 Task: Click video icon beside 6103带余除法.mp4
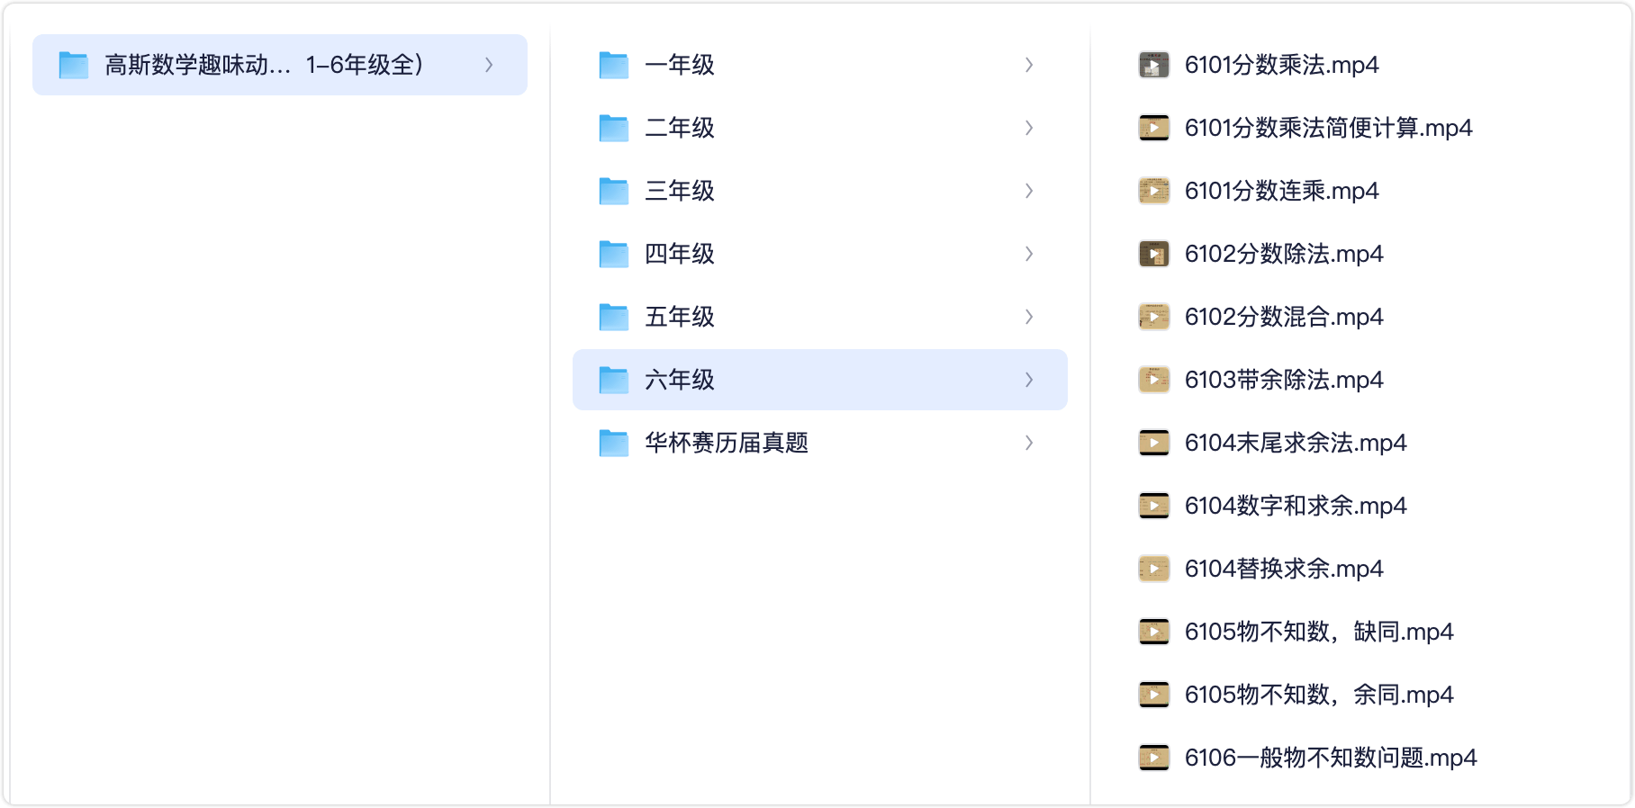click(x=1153, y=380)
